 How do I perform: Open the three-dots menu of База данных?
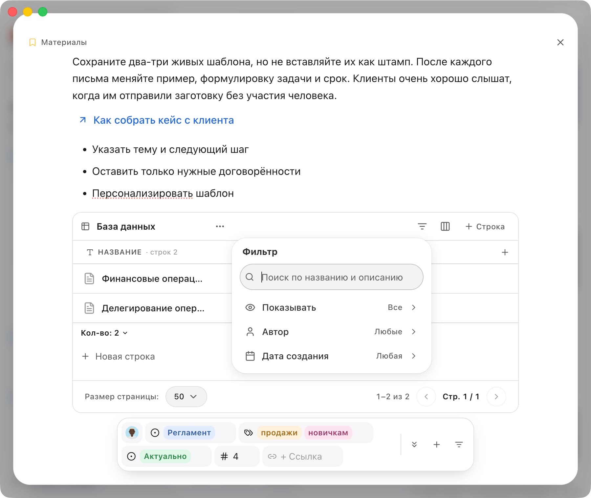[220, 226]
